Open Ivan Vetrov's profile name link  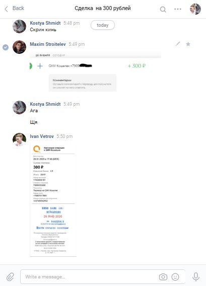(x=42, y=136)
